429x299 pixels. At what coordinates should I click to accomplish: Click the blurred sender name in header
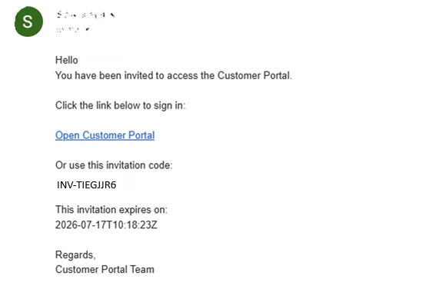85,15
